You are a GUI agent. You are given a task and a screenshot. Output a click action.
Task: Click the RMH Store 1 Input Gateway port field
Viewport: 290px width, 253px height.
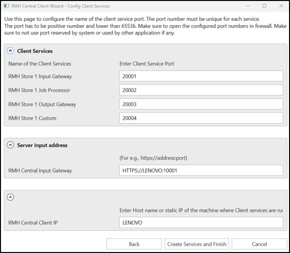click(x=201, y=76)
